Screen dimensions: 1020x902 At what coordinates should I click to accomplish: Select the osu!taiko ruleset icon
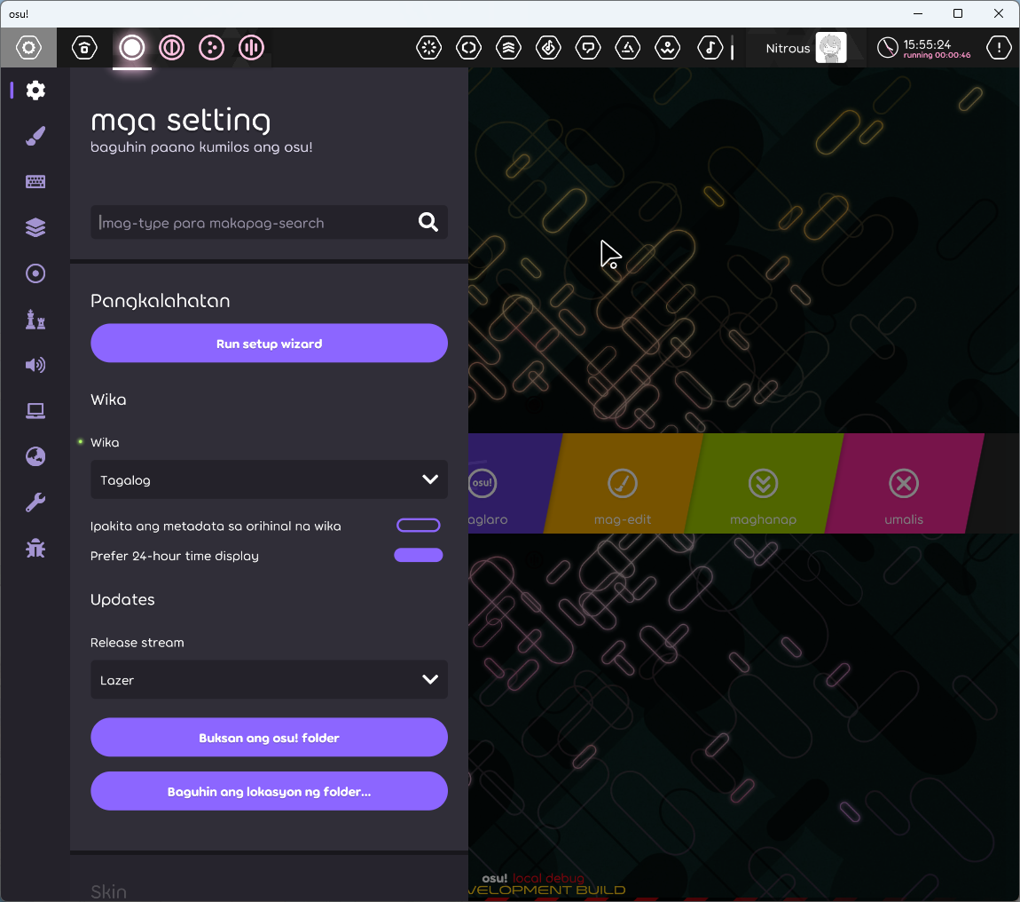(172, 48)
